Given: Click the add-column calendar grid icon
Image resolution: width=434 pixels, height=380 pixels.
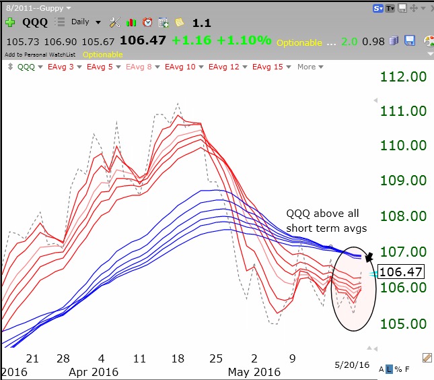Looking at the screenshot, I should click(x=164, y=22).
